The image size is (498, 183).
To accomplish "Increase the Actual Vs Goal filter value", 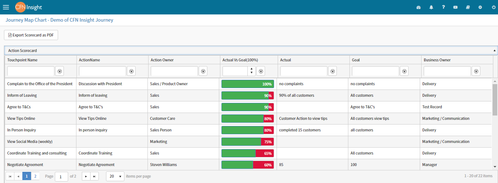I will 252,69.
